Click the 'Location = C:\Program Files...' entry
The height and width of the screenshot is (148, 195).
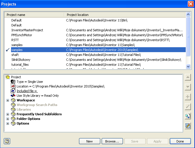coord(60,86)
